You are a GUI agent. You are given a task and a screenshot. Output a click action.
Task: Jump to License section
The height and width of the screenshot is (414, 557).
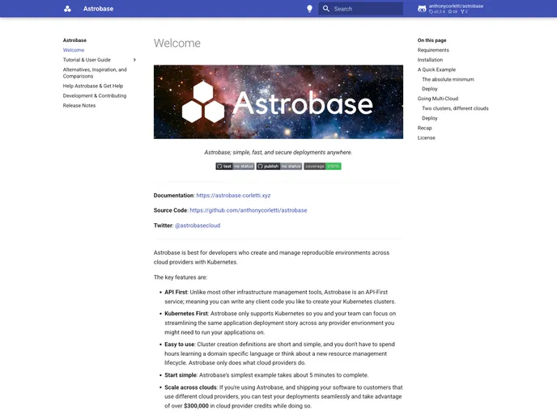426,137
